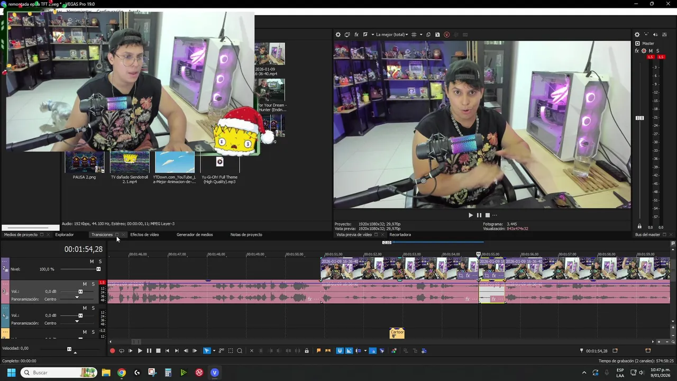The width and height of the screenshot is (677, 381).
Task: Click the red Record button
Action: [x=112, y=350]
